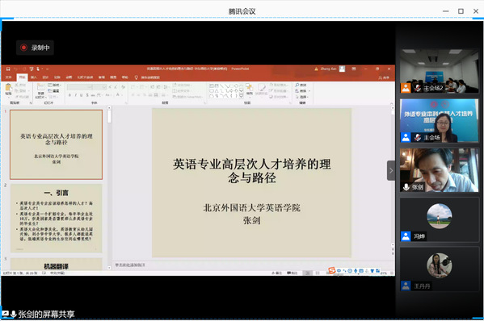Click the blue user badge beside 冯烨
Screen dimensions: 484x321
(406, 236)
